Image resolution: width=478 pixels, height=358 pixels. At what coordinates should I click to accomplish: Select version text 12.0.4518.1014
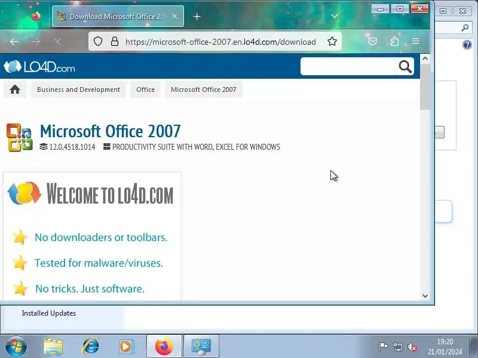(72, 147)
